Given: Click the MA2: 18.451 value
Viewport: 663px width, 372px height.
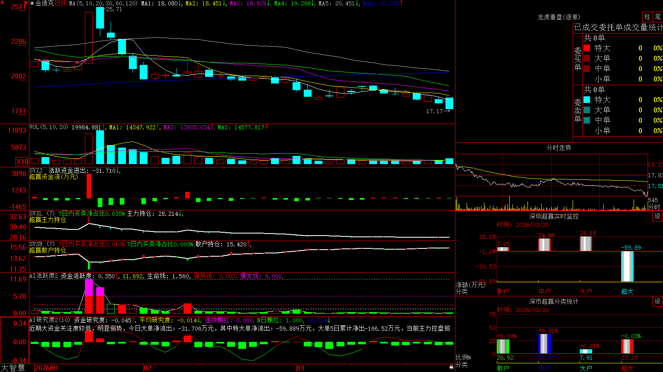Looking at the screenshot, I should [206, 3].
